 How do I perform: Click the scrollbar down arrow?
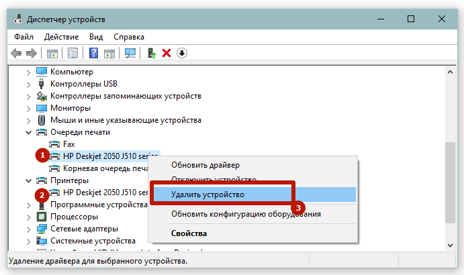(450, 245)
